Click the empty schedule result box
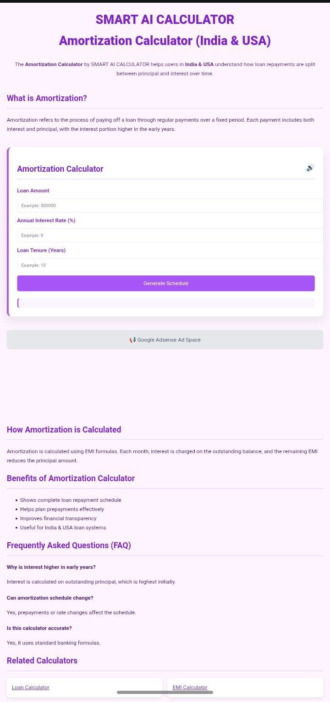The height and width of the screenshot is (702, 330). click(166, 303)
